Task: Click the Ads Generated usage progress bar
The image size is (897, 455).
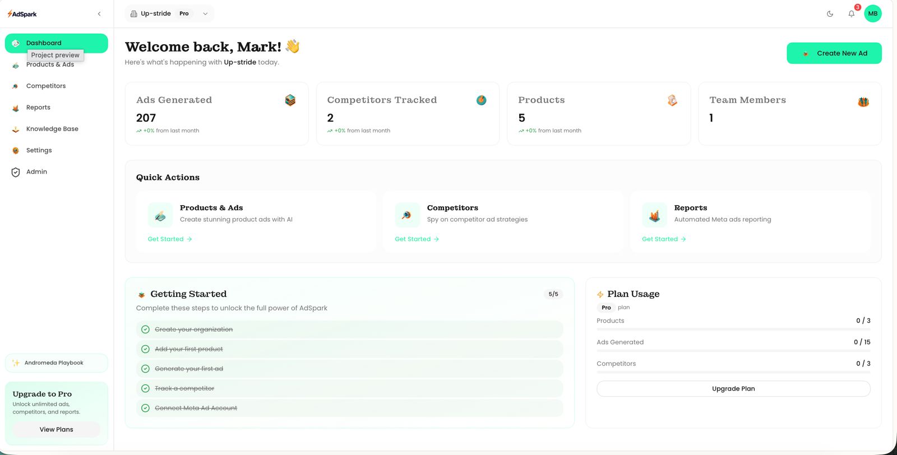Action: point(733,351)
